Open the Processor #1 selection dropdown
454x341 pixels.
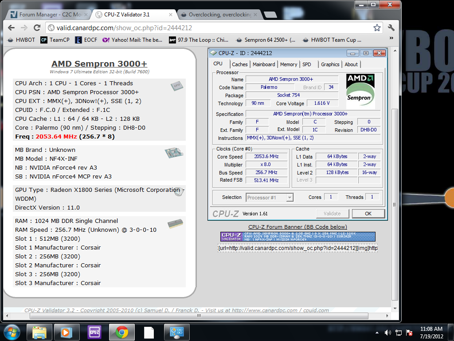click(x=270, y=198)
